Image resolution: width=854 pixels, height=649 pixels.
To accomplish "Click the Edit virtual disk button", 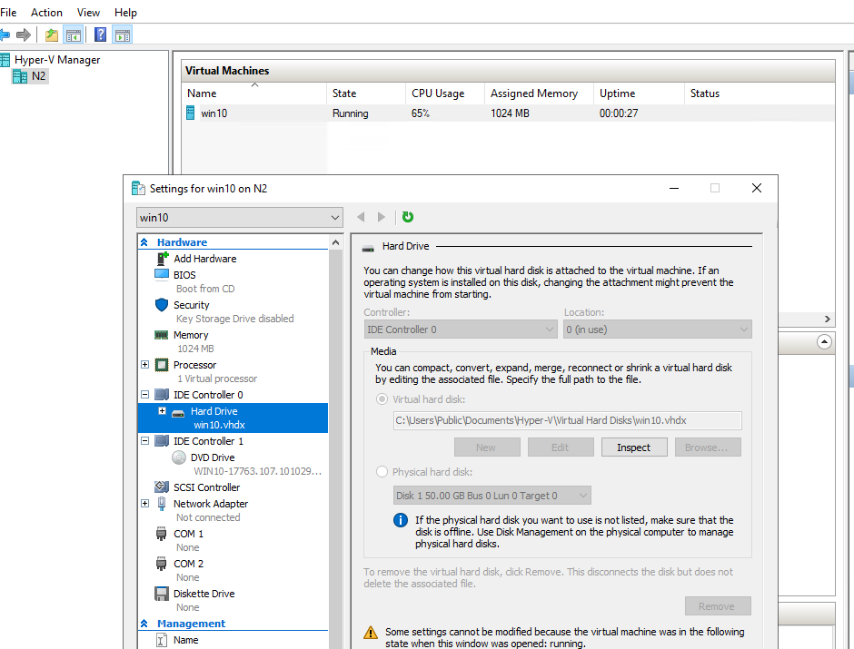I will (561, 447).
